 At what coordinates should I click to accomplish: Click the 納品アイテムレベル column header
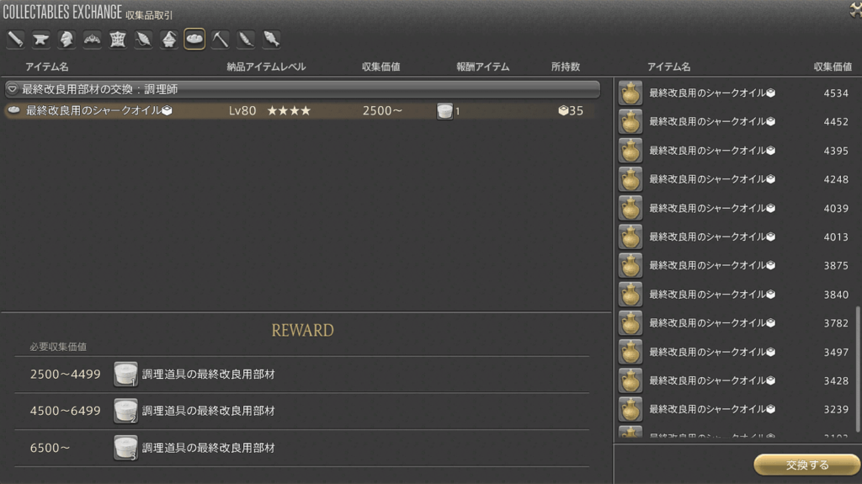(266, 66)
